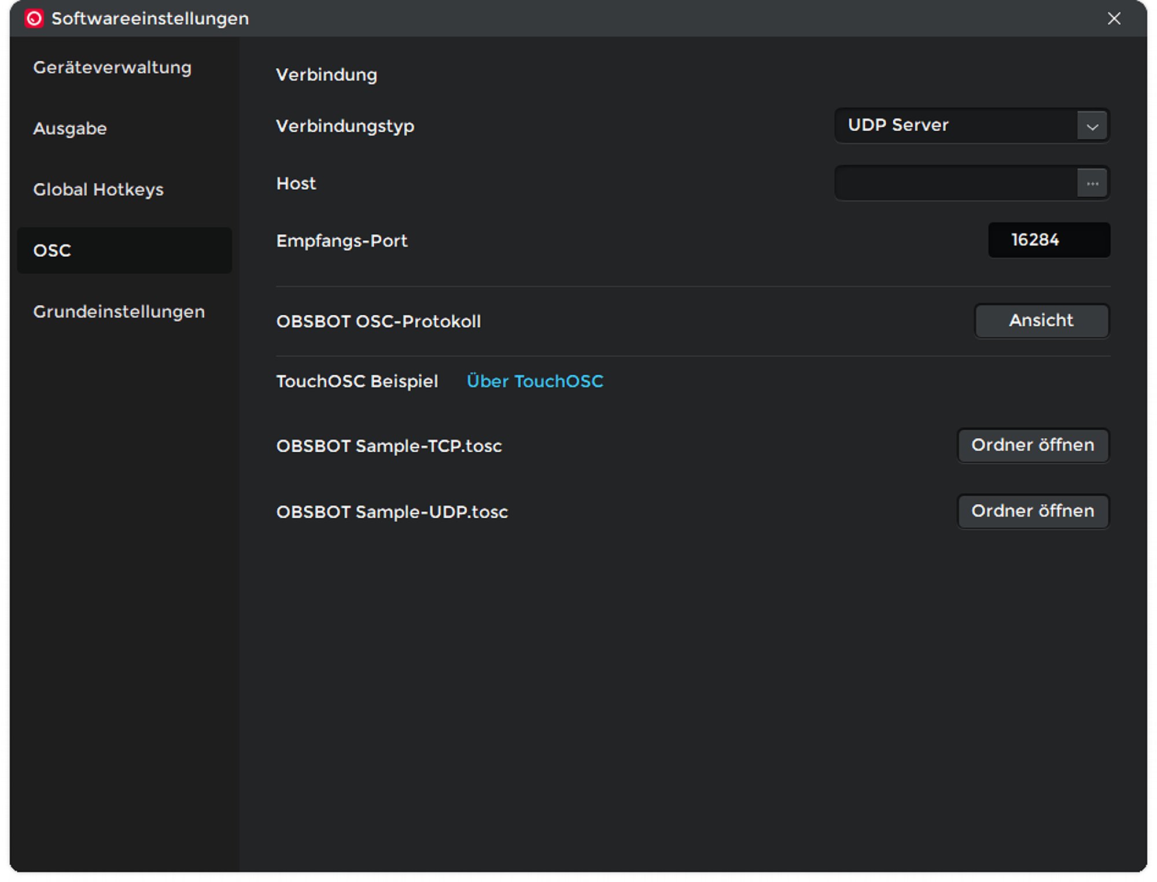Open Grundeinstellungen in the sidebar
Screen dimensions: 1157x882
[x=119, y=312]
